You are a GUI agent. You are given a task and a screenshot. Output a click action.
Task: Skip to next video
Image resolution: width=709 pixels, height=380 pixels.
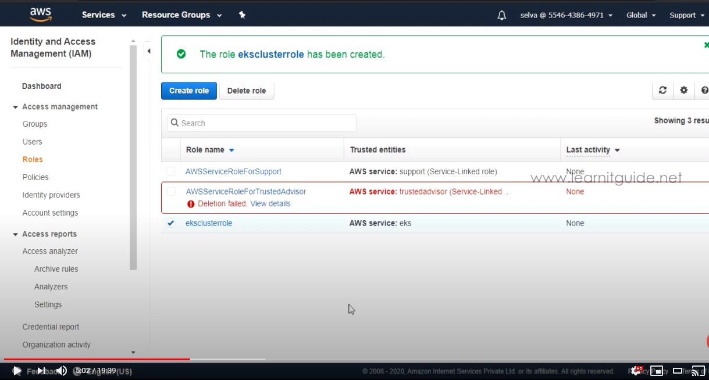click(41, 371)
